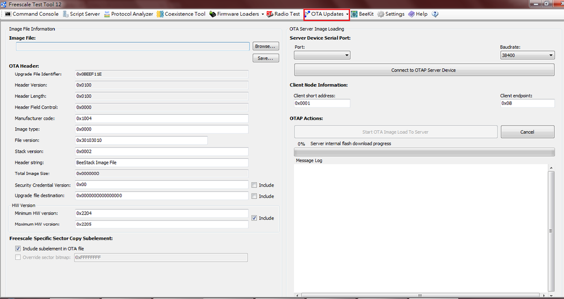564x299 pixels.
Task: Click Start OTA Image Load To Server
Action: pos(396,132)
